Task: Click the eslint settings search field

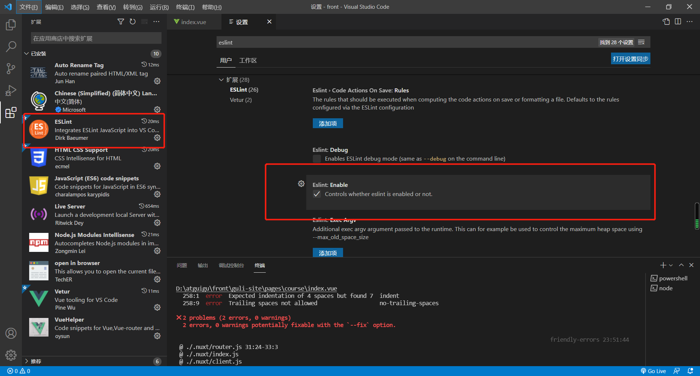Action: (x=365, y=42)
